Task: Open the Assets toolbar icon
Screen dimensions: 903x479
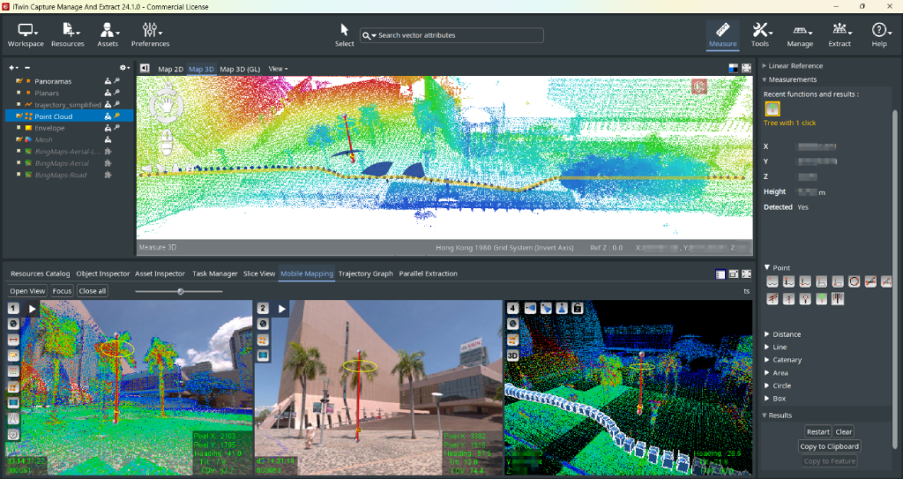Action: coord(108,30)
